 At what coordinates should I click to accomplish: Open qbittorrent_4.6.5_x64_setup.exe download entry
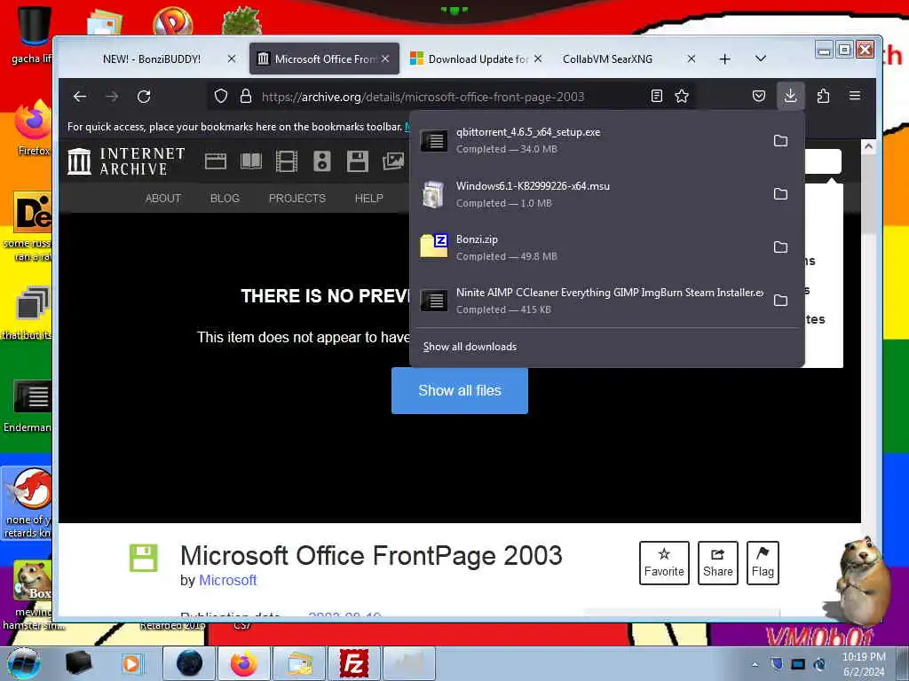tap(589, 141)
